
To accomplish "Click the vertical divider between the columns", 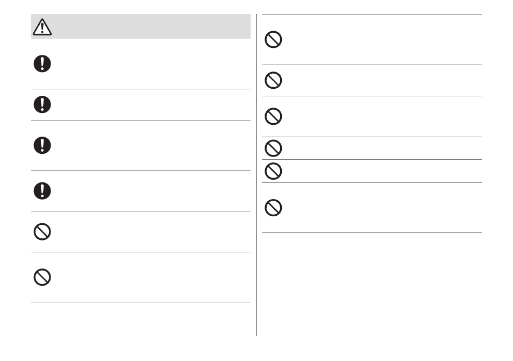I will tap(257, 175).
